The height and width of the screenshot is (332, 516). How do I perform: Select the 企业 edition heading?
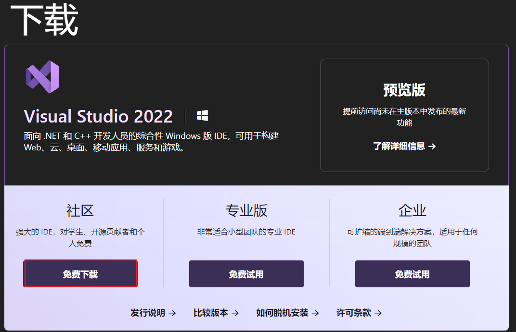412,210
